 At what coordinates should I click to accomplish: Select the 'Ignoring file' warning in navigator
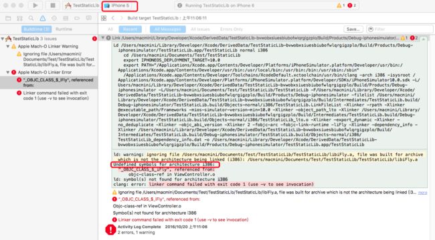pos(56,59)
